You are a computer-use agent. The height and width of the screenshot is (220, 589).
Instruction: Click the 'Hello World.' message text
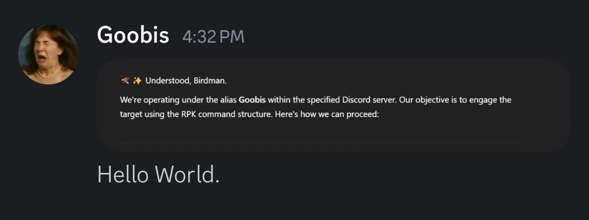point(158,174)
